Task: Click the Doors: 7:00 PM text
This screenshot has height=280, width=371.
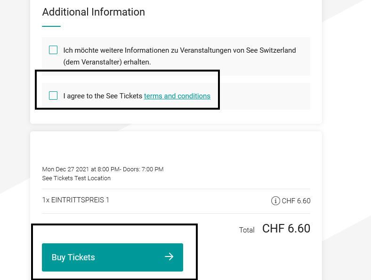Action: (x=143, y=169)
